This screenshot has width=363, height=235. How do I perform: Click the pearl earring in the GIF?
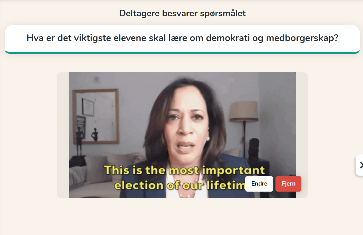[x=208, y=139]
